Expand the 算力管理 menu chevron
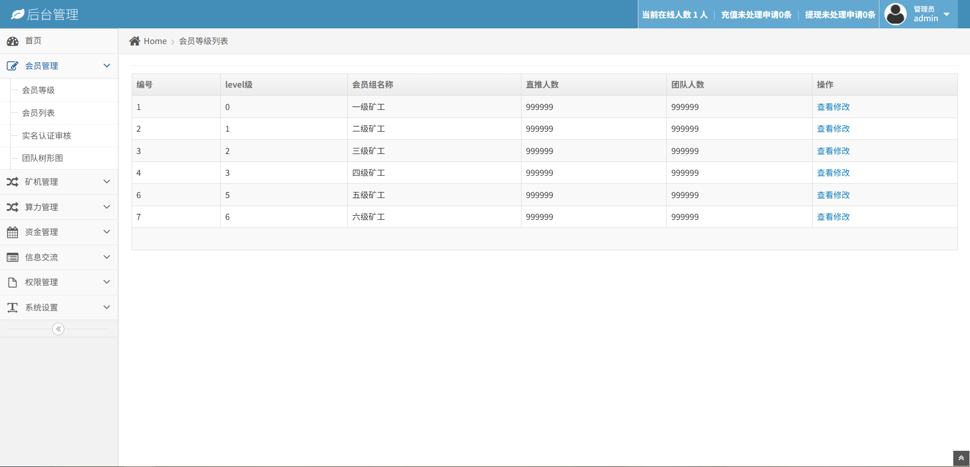The width and height of the screenshot is (970, 467). [107, 207]
